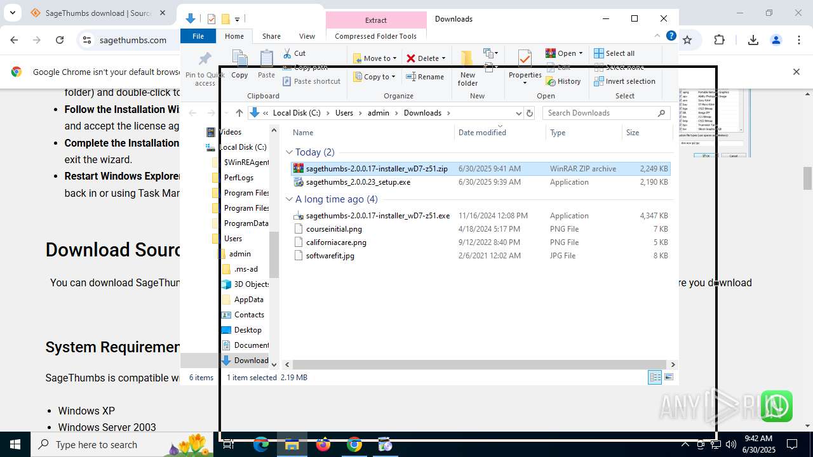Click Chrome address bar sagethumbs.com
Image resolution: width=813 pixels, height=457 pixels.
pos(133,40)
